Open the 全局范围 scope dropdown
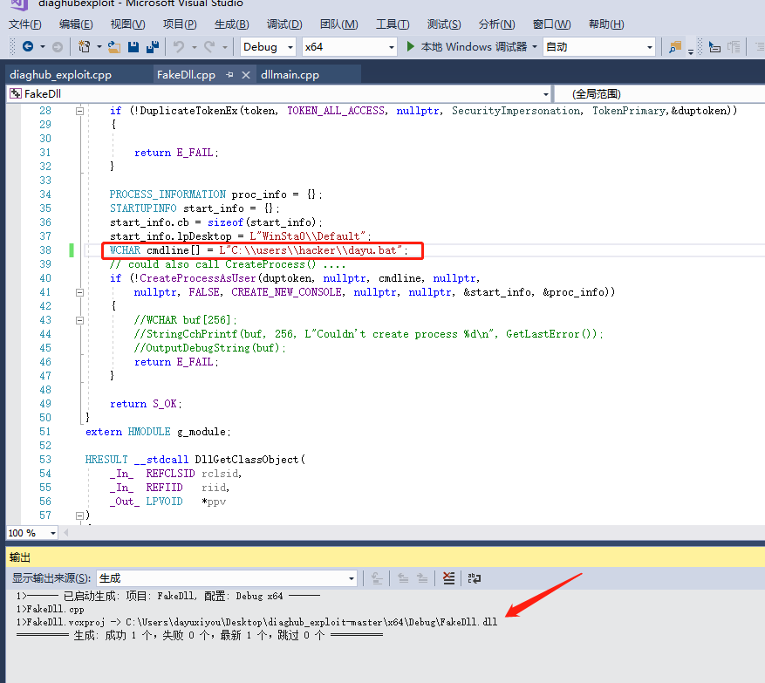The width and height of the screenshot is (765, 683). 660,93
